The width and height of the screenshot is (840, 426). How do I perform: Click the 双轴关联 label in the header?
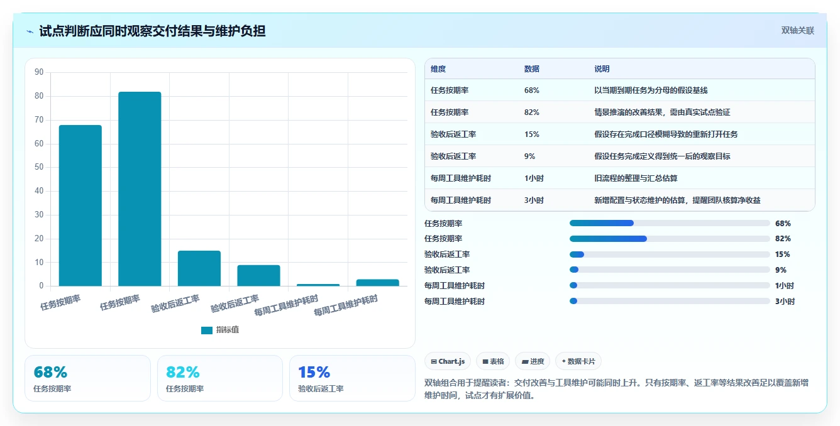(x=798, y=31)
